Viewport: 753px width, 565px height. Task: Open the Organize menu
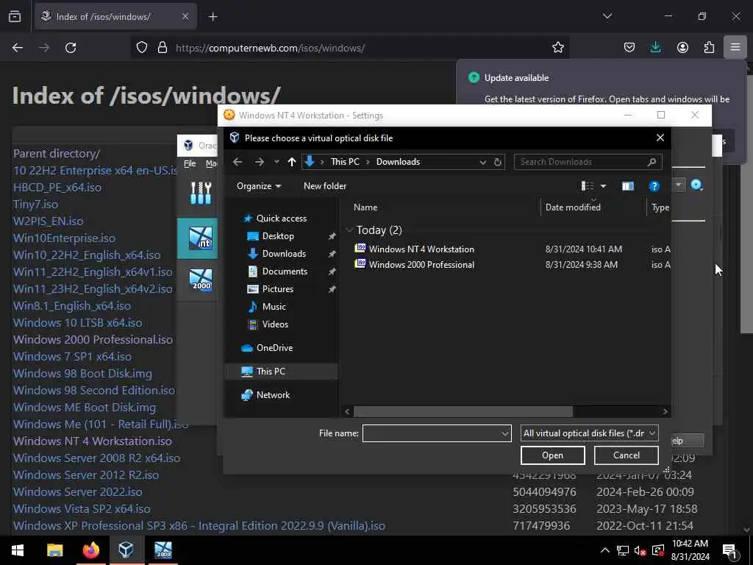(259, 186)
